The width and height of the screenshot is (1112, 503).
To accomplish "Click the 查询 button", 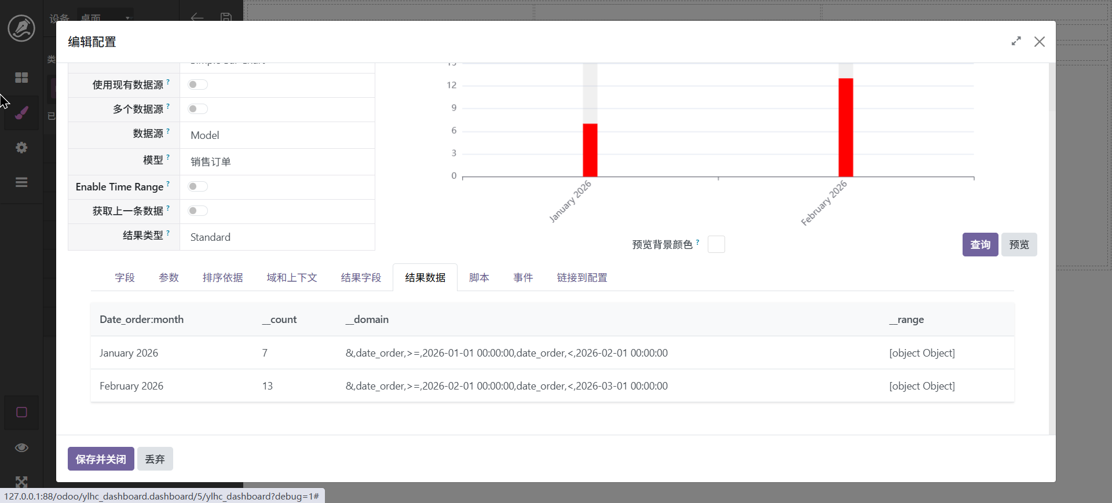I will pyautogui.click(x=980, y=245).
